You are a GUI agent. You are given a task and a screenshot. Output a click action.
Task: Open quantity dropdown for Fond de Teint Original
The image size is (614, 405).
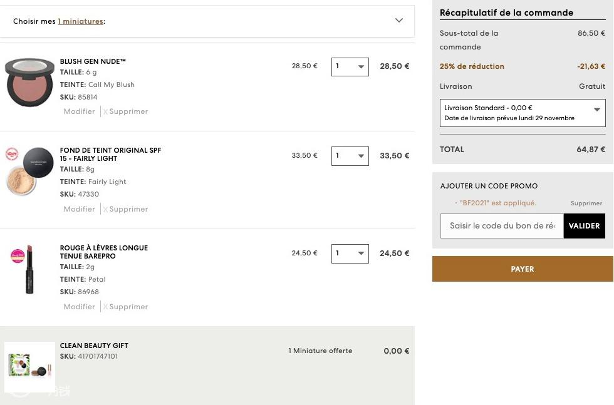(x=350, y=156)
